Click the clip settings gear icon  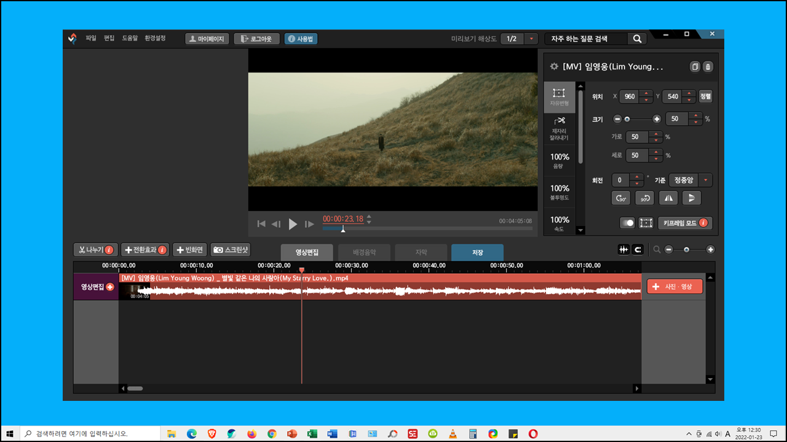[554, 66]
